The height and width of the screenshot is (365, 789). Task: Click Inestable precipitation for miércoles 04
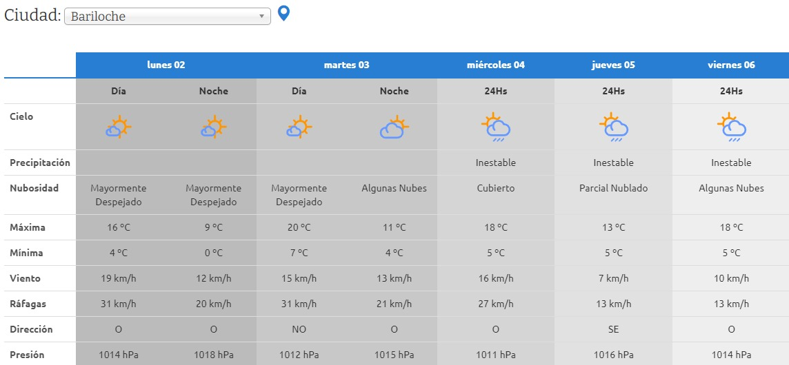(496, 163)
